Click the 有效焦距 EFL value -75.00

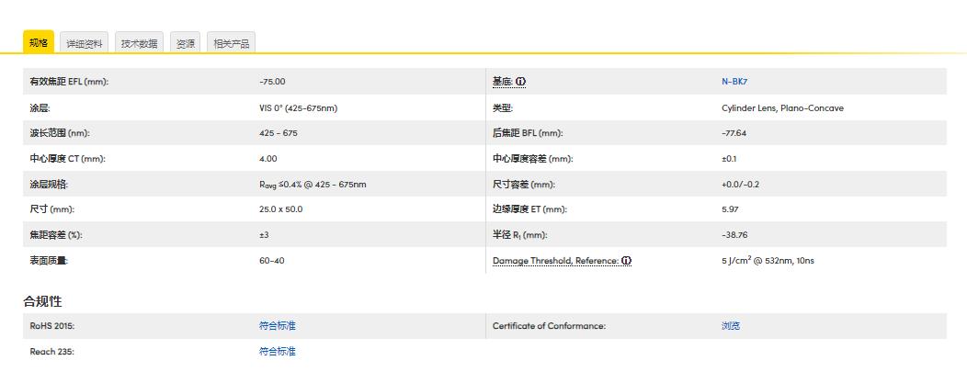(x=272, y=82)
